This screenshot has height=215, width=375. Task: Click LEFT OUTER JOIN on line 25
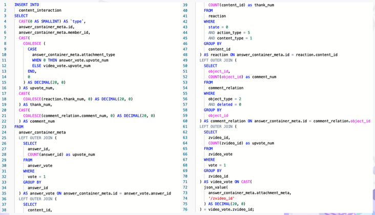coord(35,138)
